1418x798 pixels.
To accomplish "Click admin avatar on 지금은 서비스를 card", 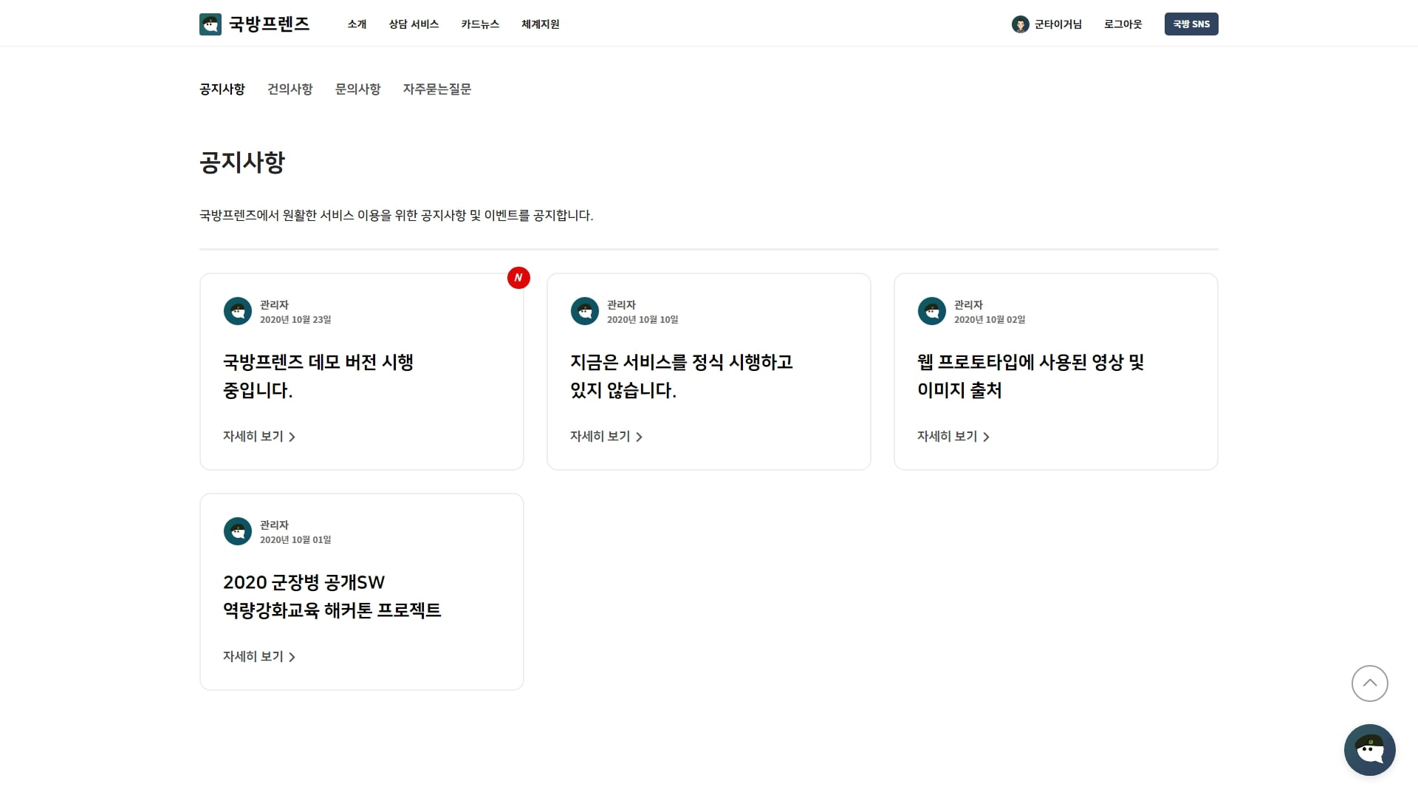I will (584, 311).
